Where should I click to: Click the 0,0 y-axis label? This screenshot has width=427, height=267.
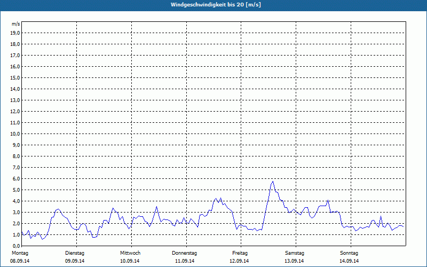tap(16, 246)
